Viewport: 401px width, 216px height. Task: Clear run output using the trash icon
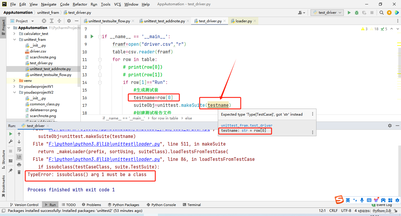(19, 172)
